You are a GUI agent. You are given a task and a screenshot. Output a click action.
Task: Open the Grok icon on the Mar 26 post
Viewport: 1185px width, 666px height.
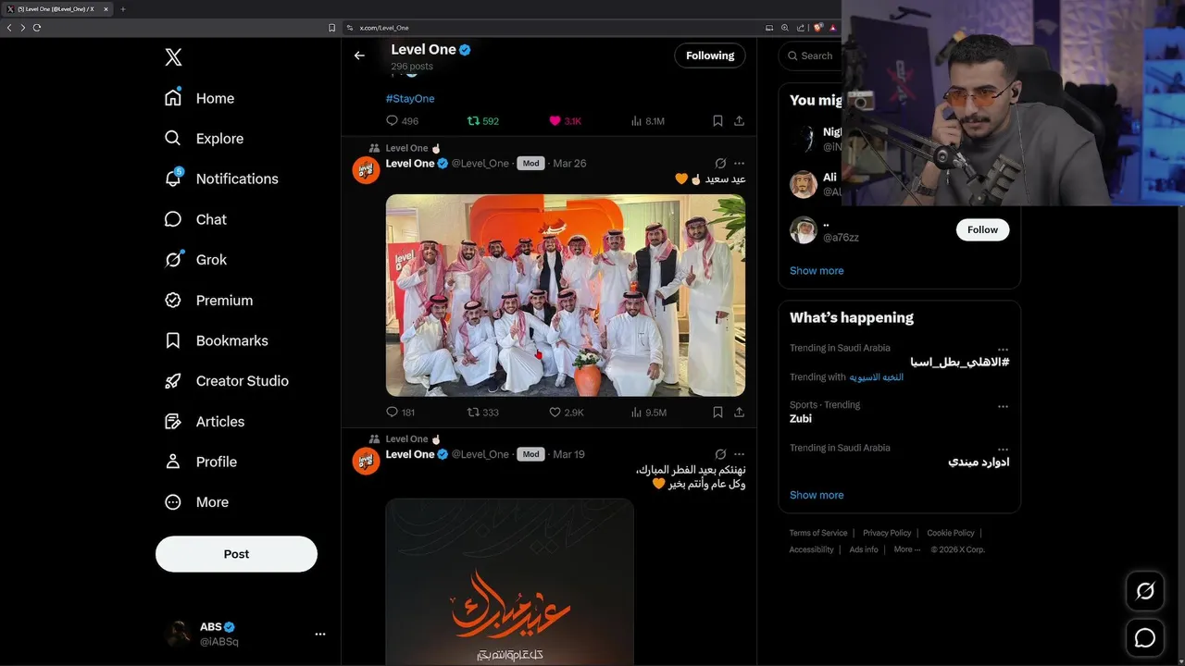[720, 164]
